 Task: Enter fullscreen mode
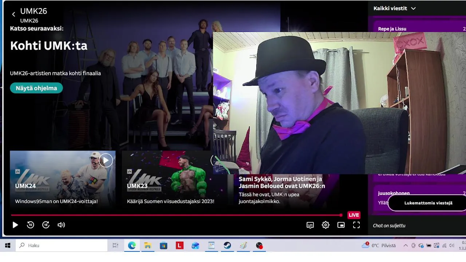[356, 225]
